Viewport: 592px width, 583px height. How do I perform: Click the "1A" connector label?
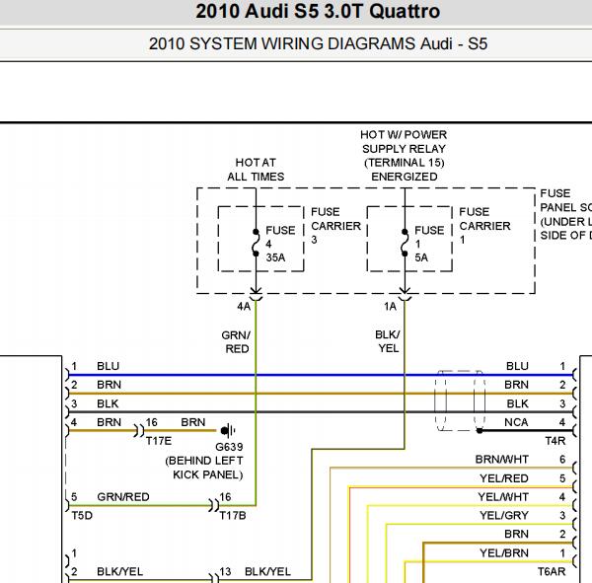(390, 307)
